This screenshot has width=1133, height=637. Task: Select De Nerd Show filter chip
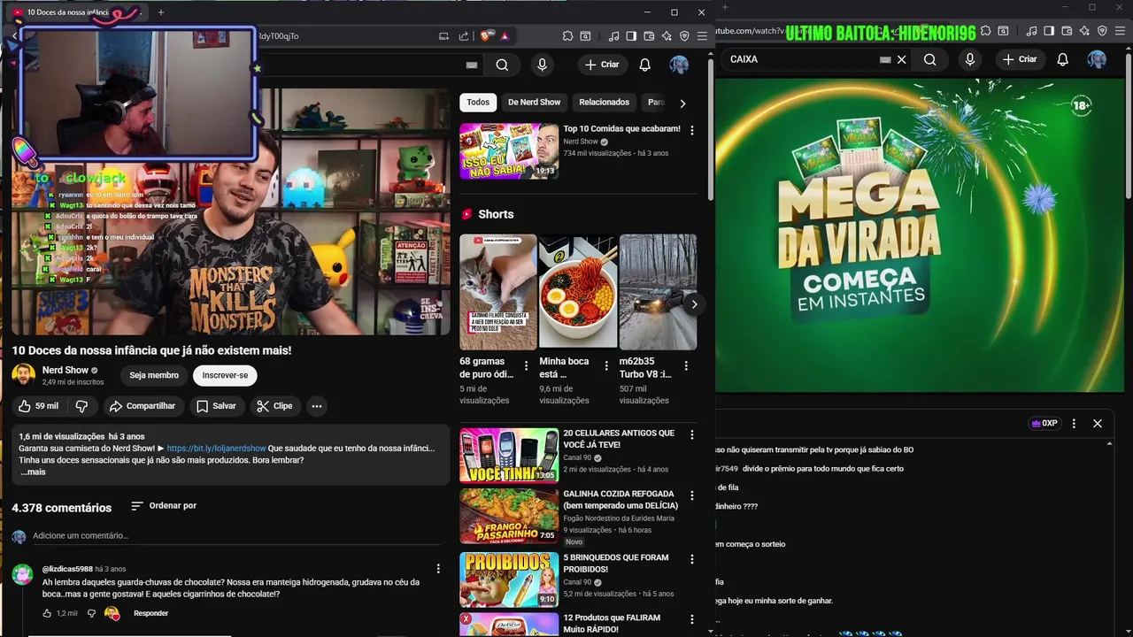coord(534,103)
